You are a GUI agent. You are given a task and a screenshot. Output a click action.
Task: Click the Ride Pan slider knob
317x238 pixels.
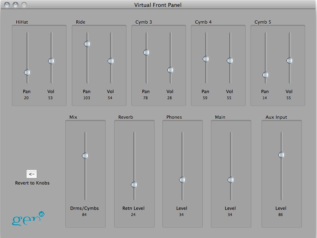tap(87, 44)
